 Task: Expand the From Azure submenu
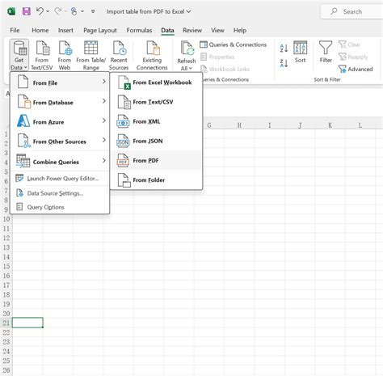click(60, 121)
